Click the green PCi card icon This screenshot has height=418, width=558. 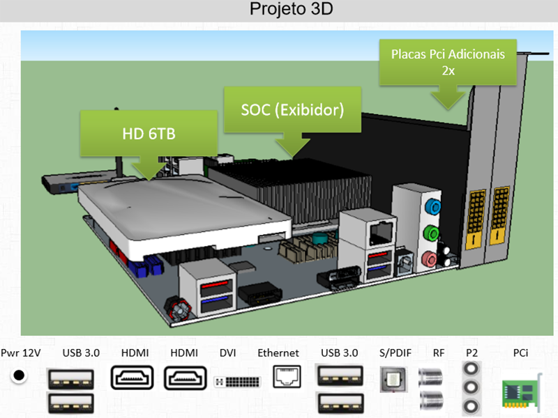pos(522,392)
